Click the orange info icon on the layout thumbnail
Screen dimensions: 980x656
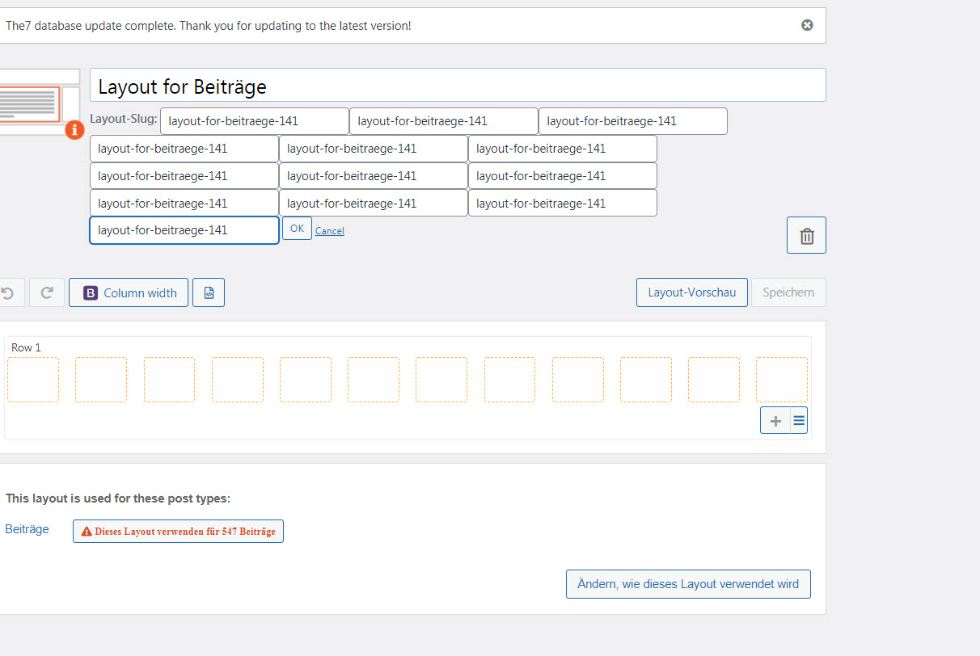[x=74, y=129]
